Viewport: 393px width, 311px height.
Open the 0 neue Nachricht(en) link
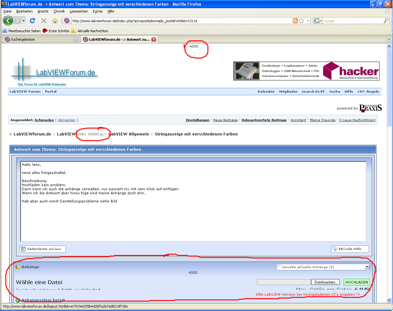click(x=357, y=120)
